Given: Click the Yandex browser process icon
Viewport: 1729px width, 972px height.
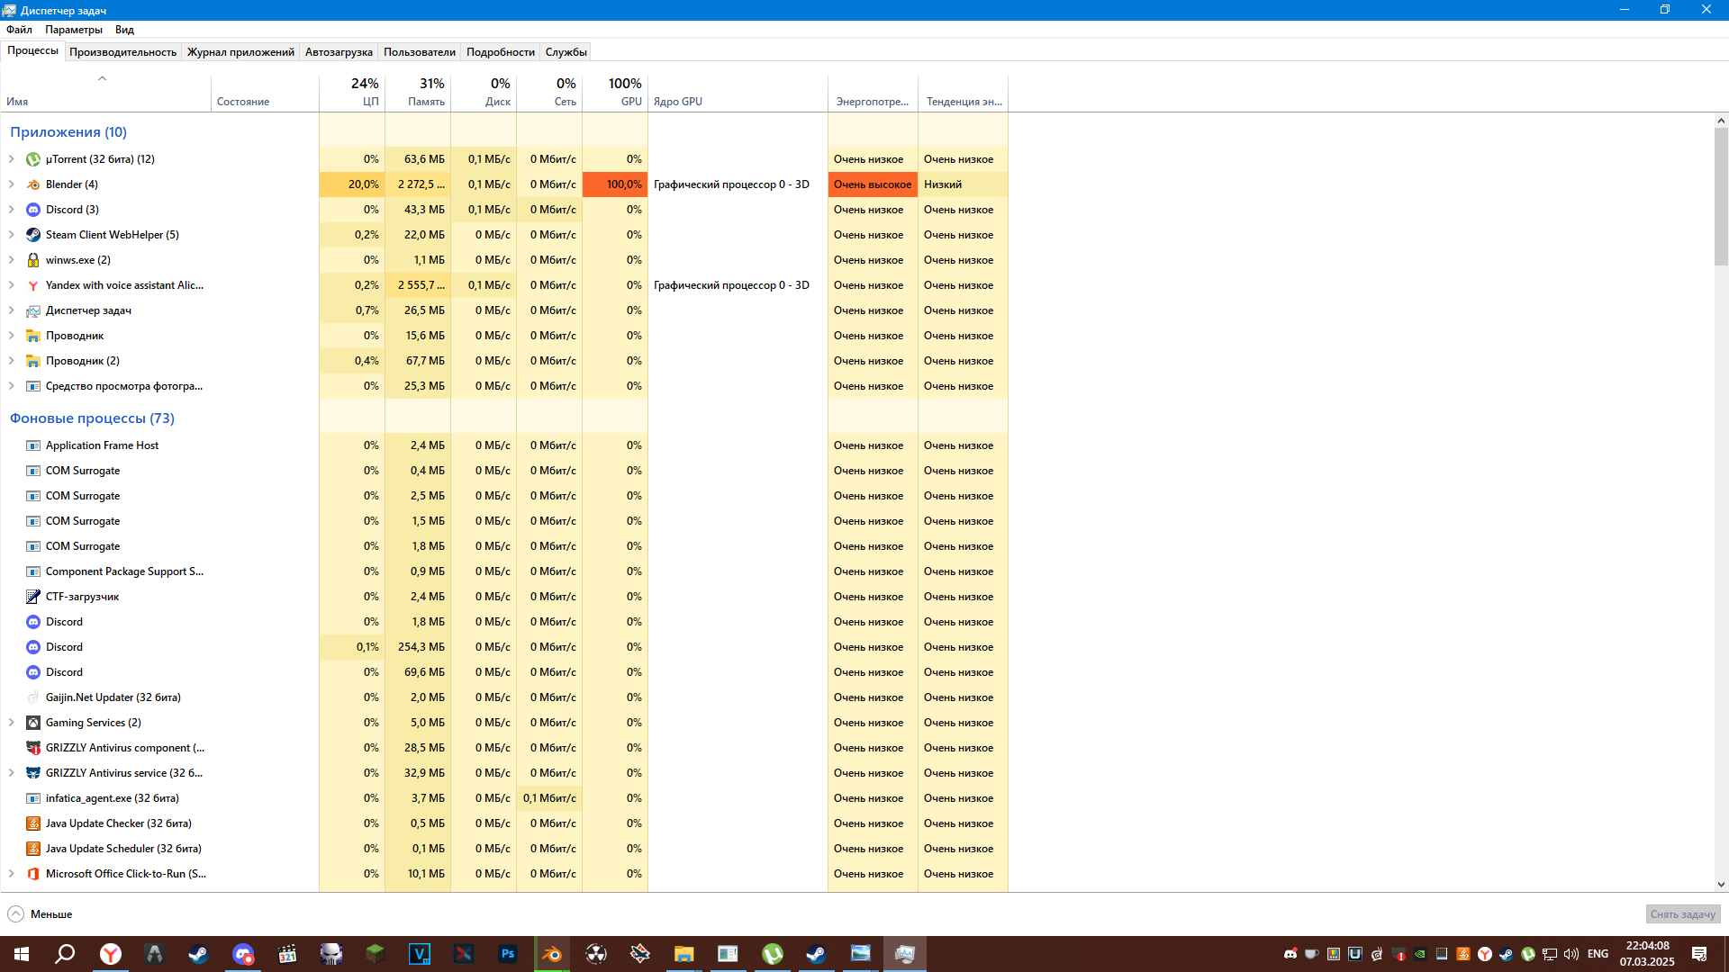Looking at the screenshot, I should pyautogui.click(x=33, y=285).
